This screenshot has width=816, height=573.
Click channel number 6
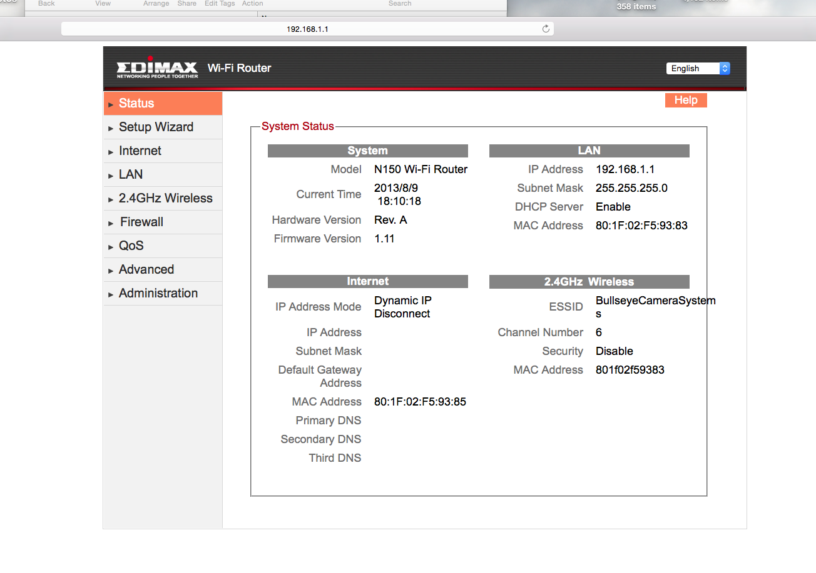coord(599,332)
